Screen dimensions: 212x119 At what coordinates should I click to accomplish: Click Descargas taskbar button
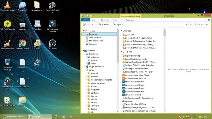pyautogui.click(x=40, y=117)
